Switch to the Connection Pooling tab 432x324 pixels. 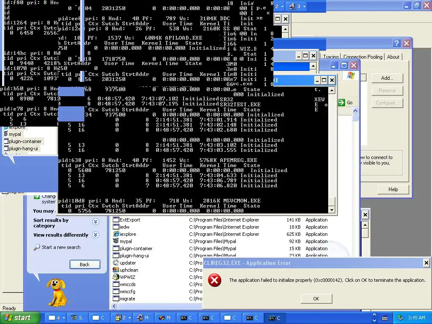[363, 57]
